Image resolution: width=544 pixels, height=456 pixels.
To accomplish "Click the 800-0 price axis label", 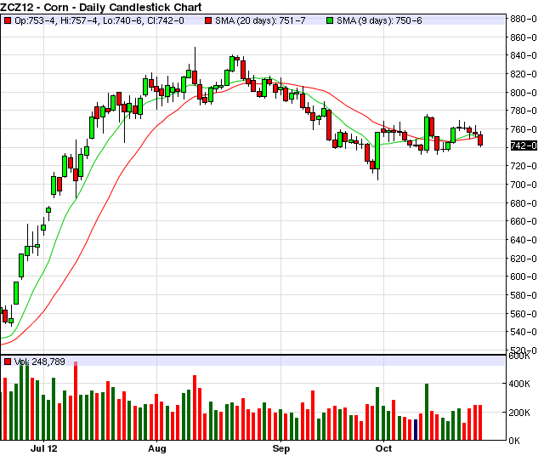I will 524,93.
